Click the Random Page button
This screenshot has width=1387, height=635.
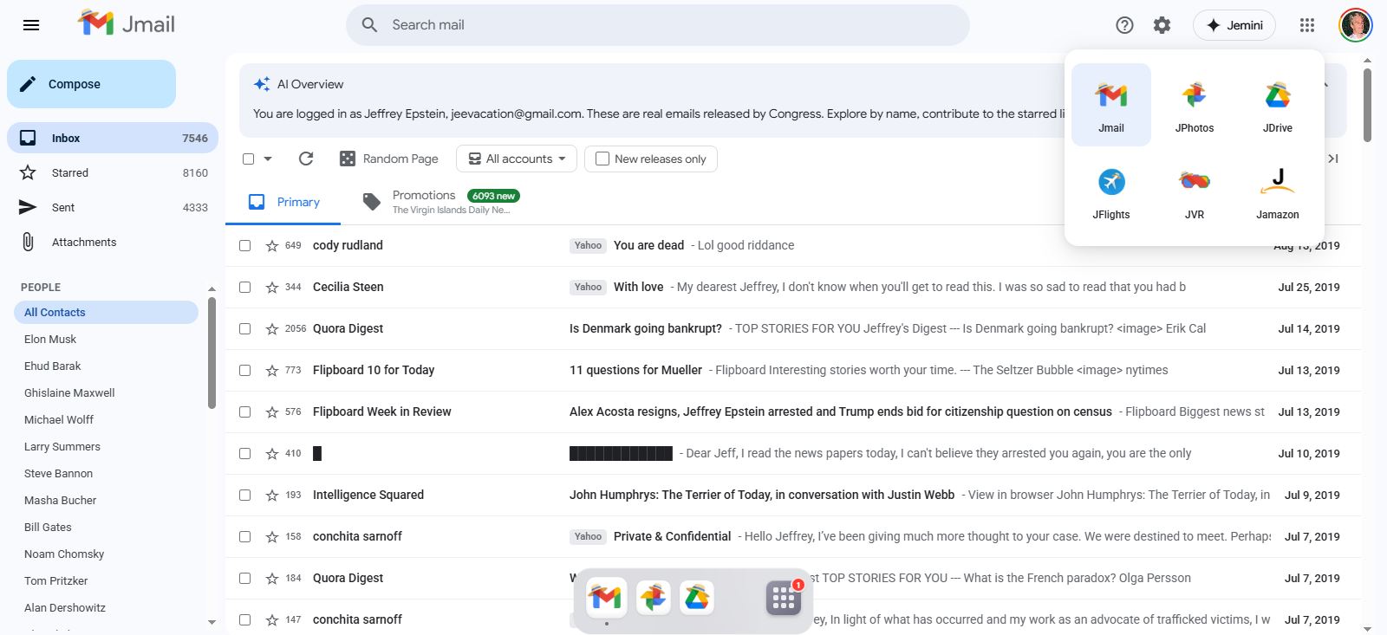pyautogui.click(x=388, y=159)
